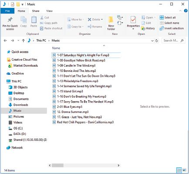The height and width of the screenshot is (174, 189).
Task: Click the Copy ribbon icon
Action: click(24, 20)
